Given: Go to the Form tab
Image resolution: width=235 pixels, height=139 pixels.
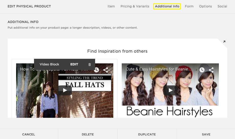Looking at the screenshot, I should tap(189, 6).
